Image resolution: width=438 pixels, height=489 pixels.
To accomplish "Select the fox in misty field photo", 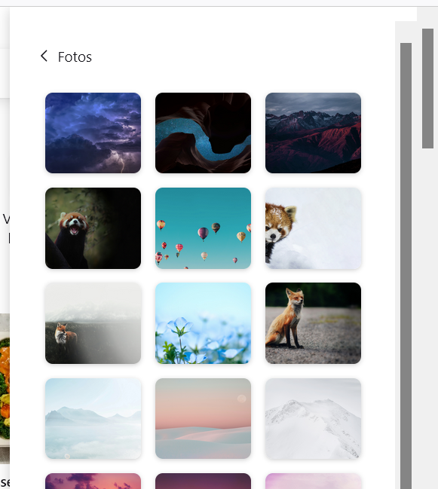I will click(x=93, y=323).
